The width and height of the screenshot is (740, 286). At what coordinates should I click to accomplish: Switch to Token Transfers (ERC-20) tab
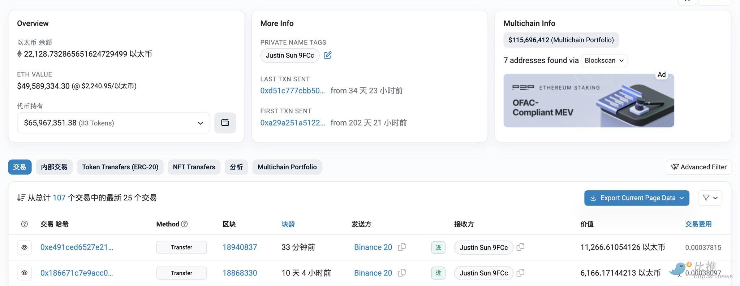pyautogui.click(x=120, y=167)
